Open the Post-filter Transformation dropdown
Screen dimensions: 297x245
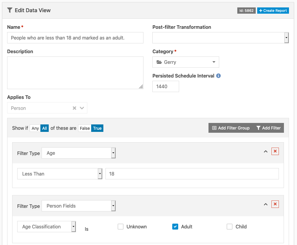pyautogui.click(x=220, y=38)
